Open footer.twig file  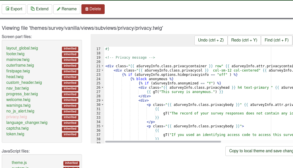click(15, 54)
